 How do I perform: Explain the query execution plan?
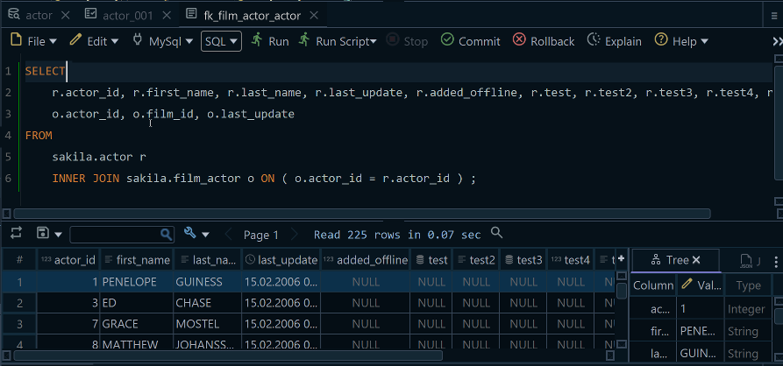pyautogui.click(x=615, y=41)
